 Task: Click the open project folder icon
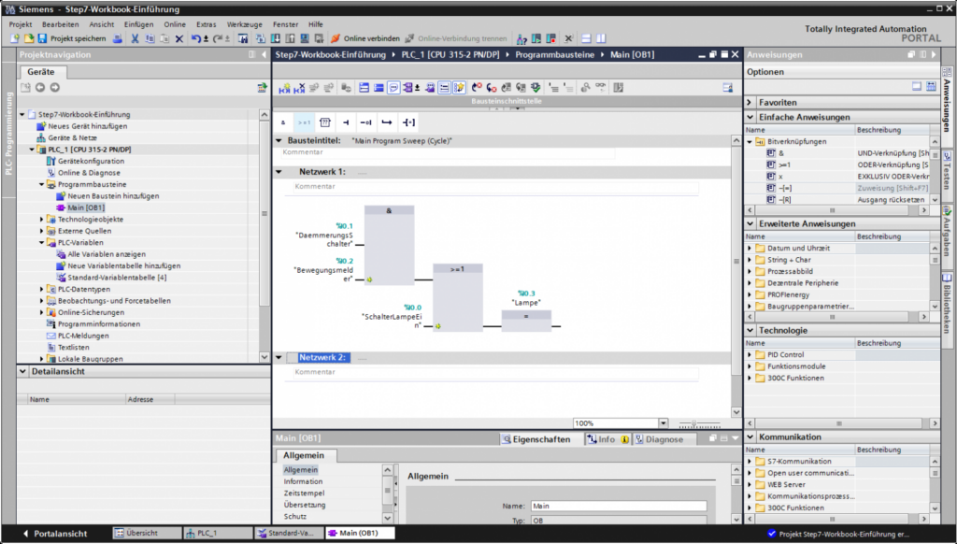click(x=29, y=38)
